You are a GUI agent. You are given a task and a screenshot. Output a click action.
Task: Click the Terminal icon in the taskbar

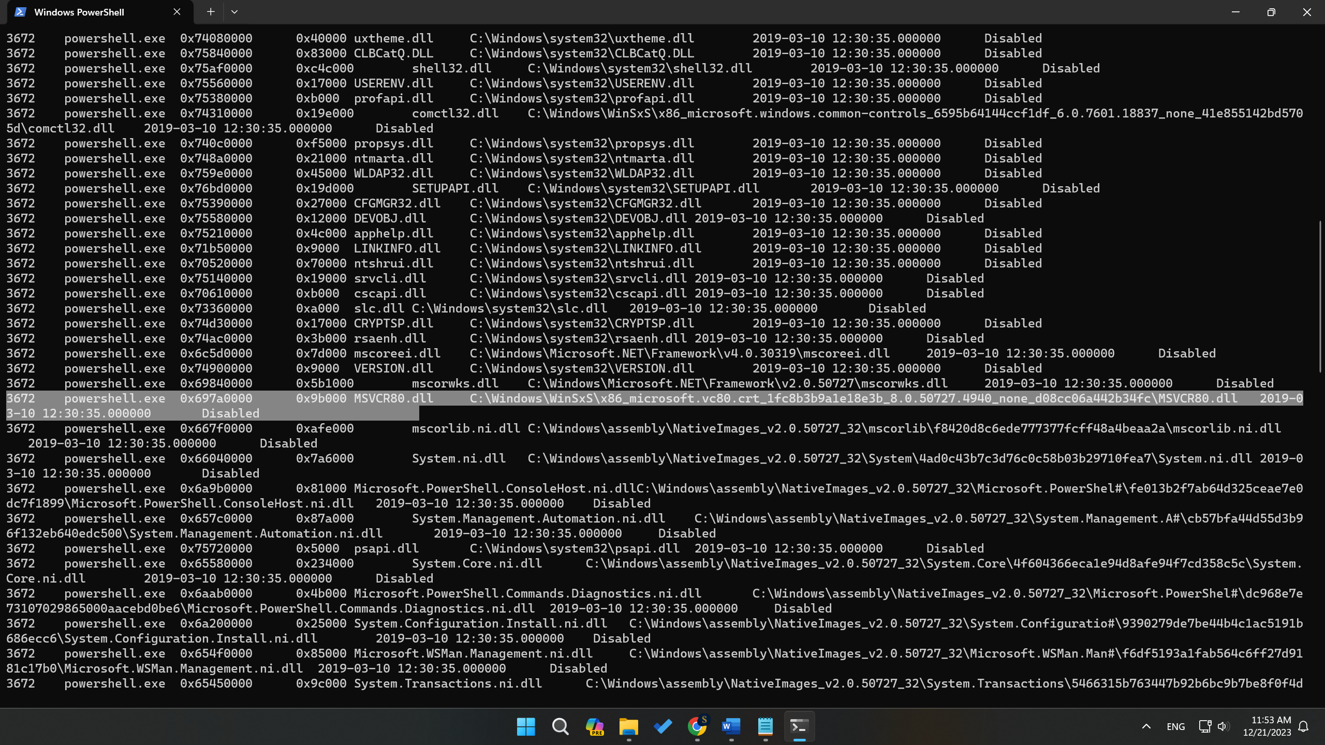[800, 727]
